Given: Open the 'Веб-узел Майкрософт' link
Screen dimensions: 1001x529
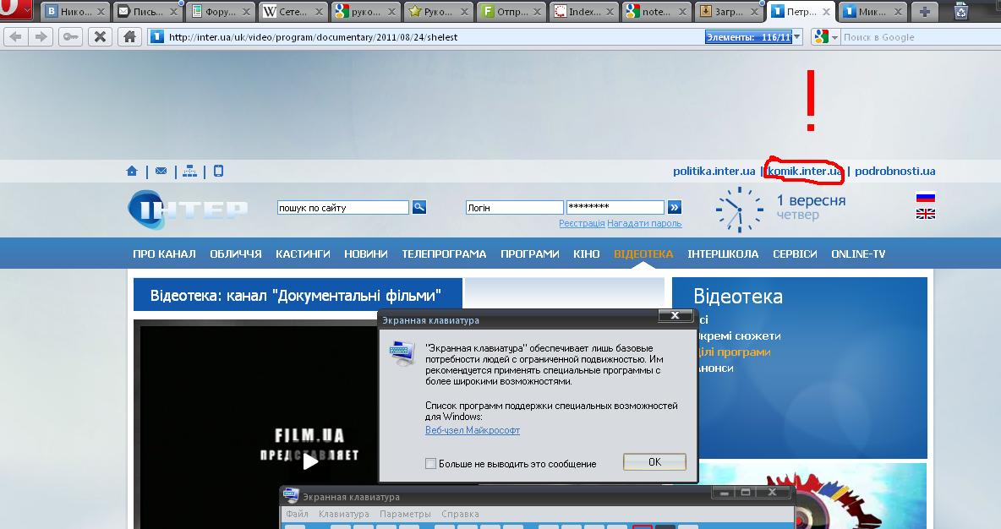Looking at the screenshot, I should click(473, 430).
